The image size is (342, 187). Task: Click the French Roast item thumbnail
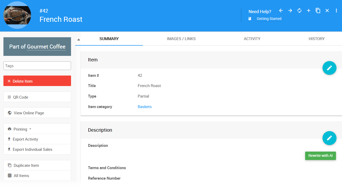17,15
